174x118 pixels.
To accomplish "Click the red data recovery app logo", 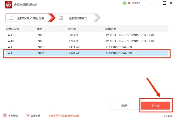I will coord(8,5).
